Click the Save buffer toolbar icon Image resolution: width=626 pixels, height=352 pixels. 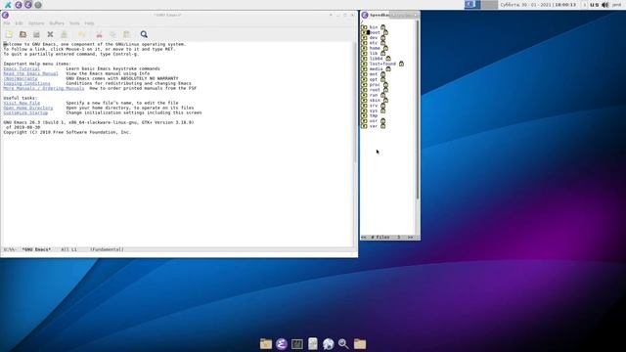tap(64, 34)
